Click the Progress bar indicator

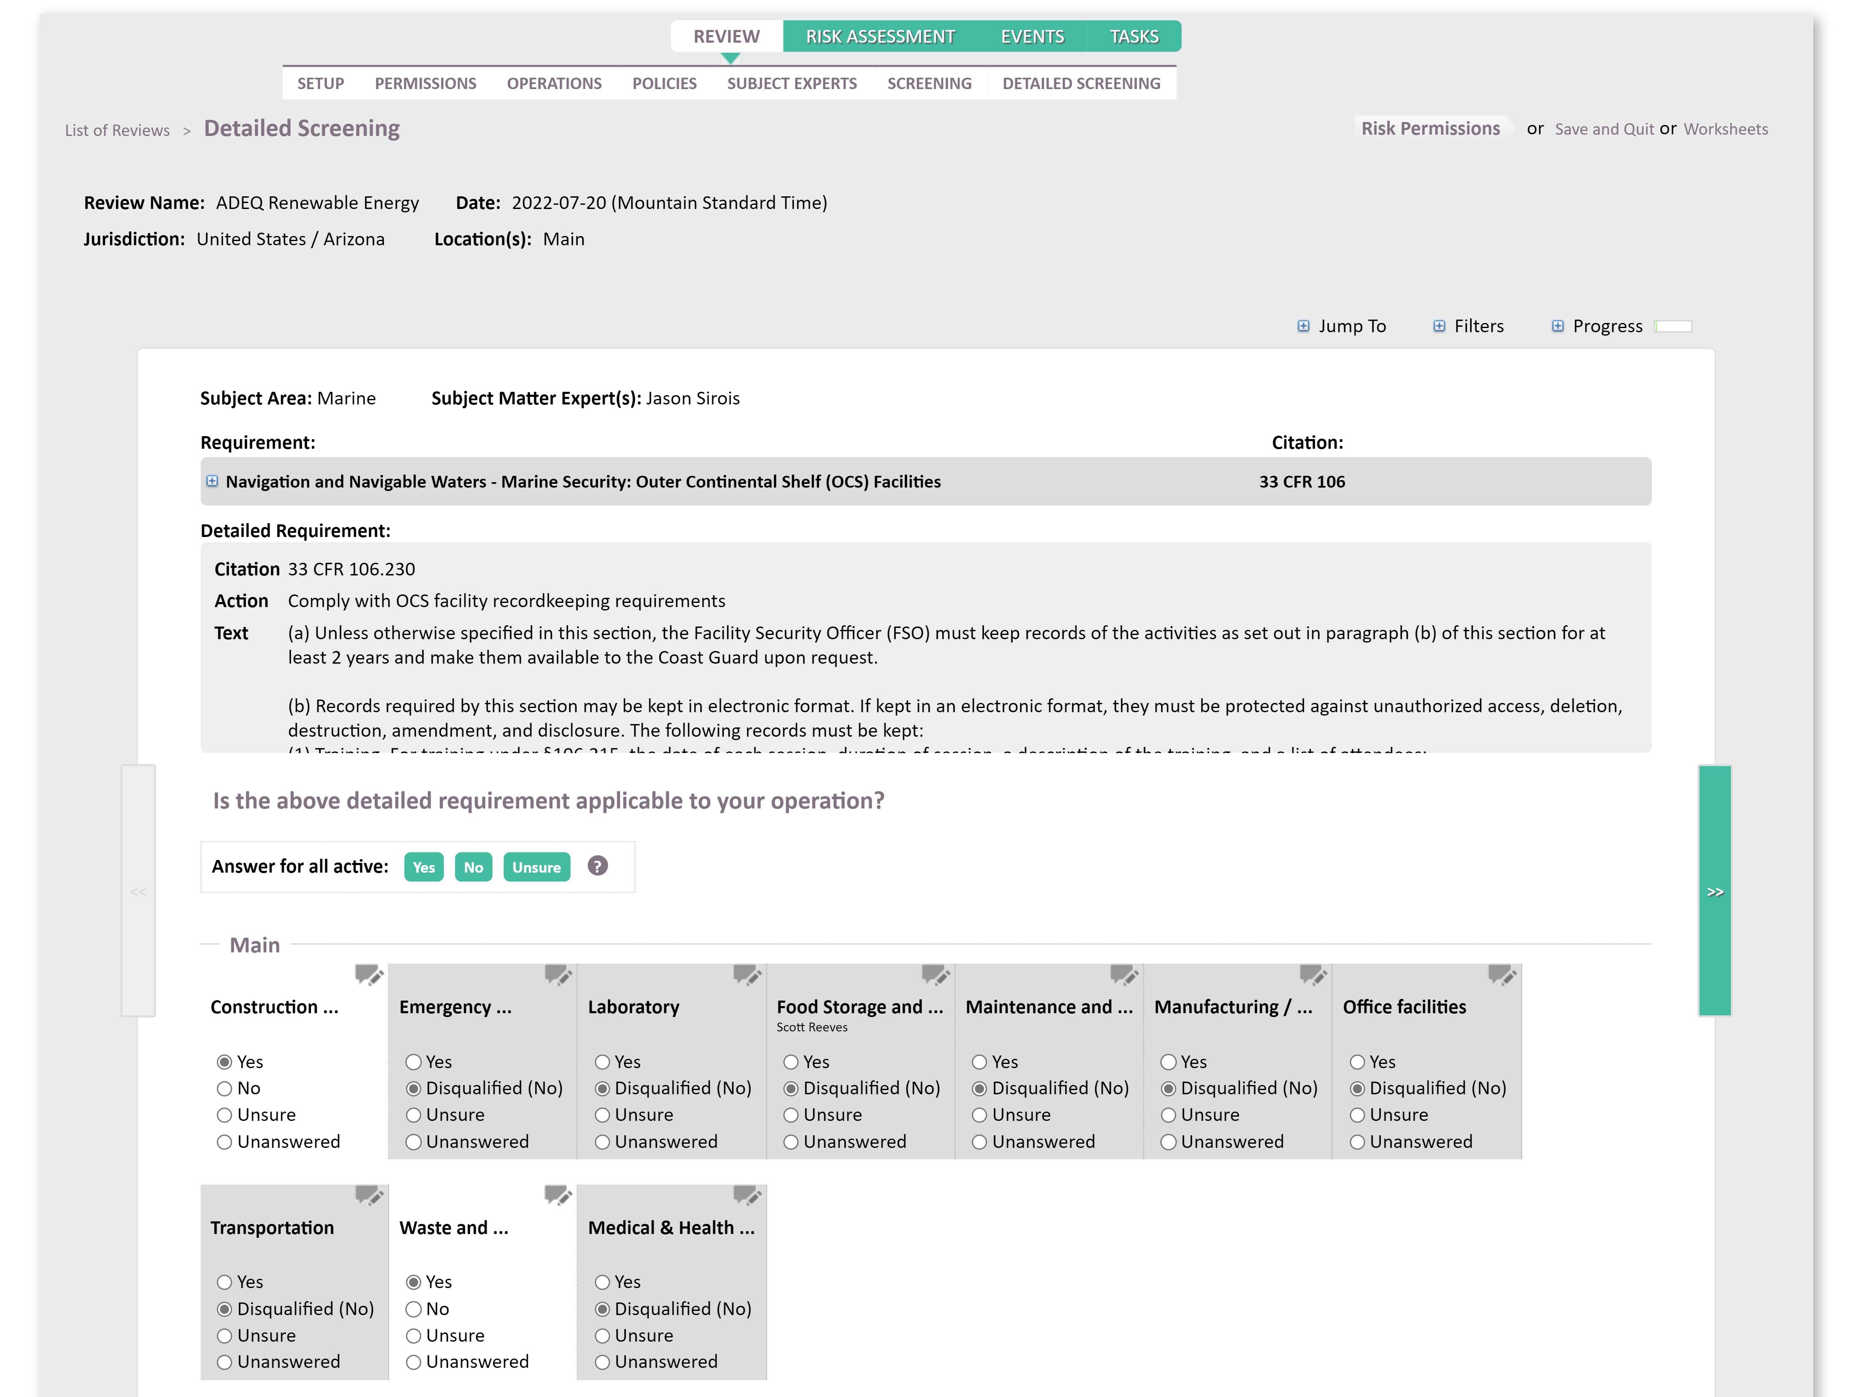click(1674, 326)
